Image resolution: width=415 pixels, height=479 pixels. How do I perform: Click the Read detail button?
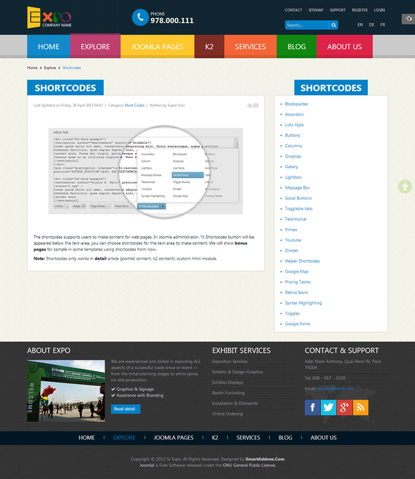[x=125, y=409]
